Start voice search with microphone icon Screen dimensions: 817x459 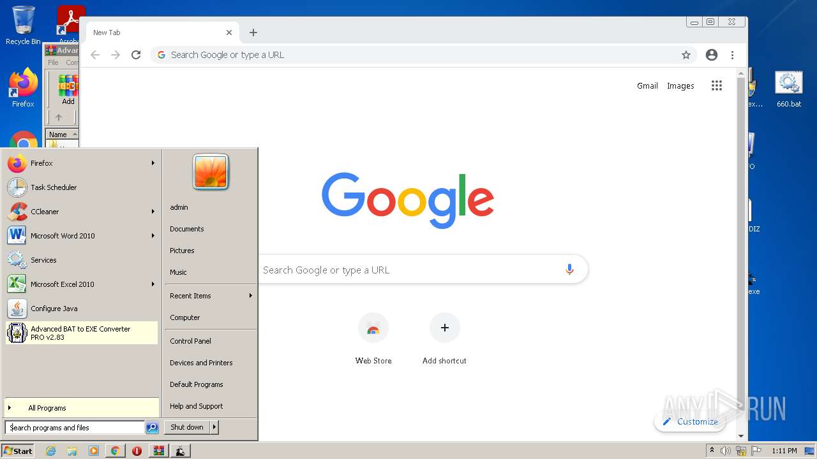coord(569,270)
